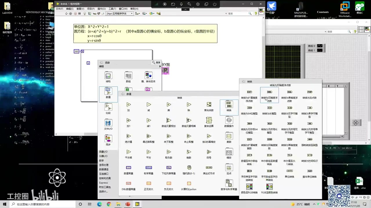Pin the Conversion (转换) palette with thumbtack
This screenshot has width=371, height=208.
[x=243, y=82]
